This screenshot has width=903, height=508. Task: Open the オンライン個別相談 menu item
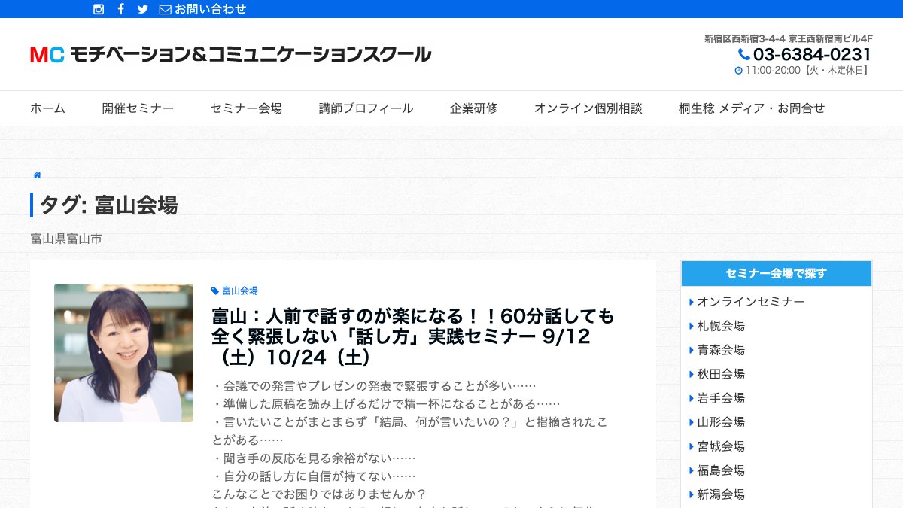[588, 108]
